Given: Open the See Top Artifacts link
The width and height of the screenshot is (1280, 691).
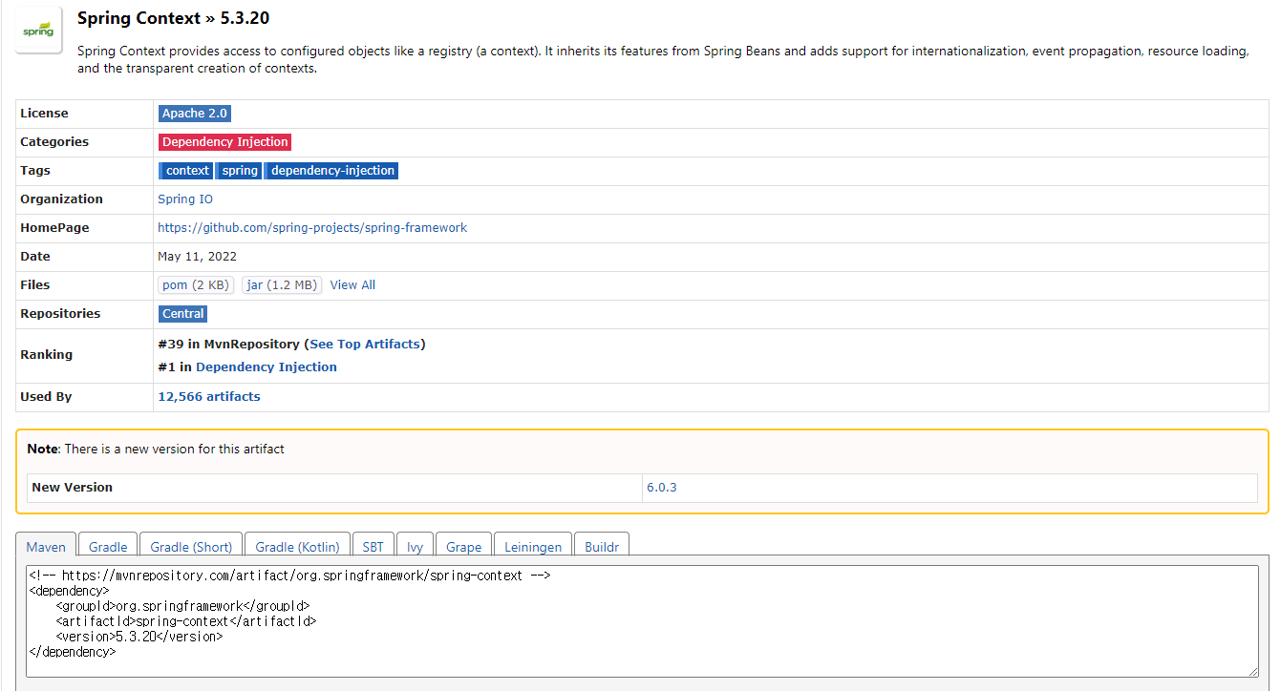Looking at the screenshot, I should (x=365, y=344).
